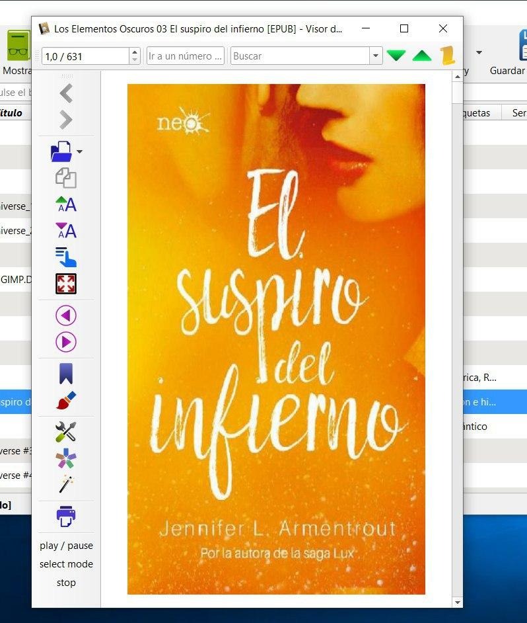Copy to clipboard using the copy icon
Viewport: 527px width, 623px height.
coord(66,178)
